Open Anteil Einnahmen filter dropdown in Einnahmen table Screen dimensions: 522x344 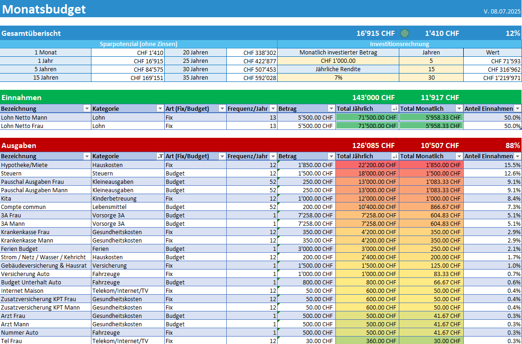517,108
